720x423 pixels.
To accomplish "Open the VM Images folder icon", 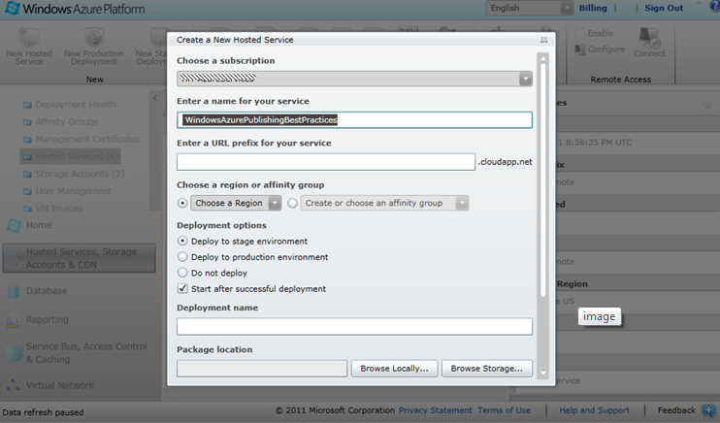I will 27,209.
